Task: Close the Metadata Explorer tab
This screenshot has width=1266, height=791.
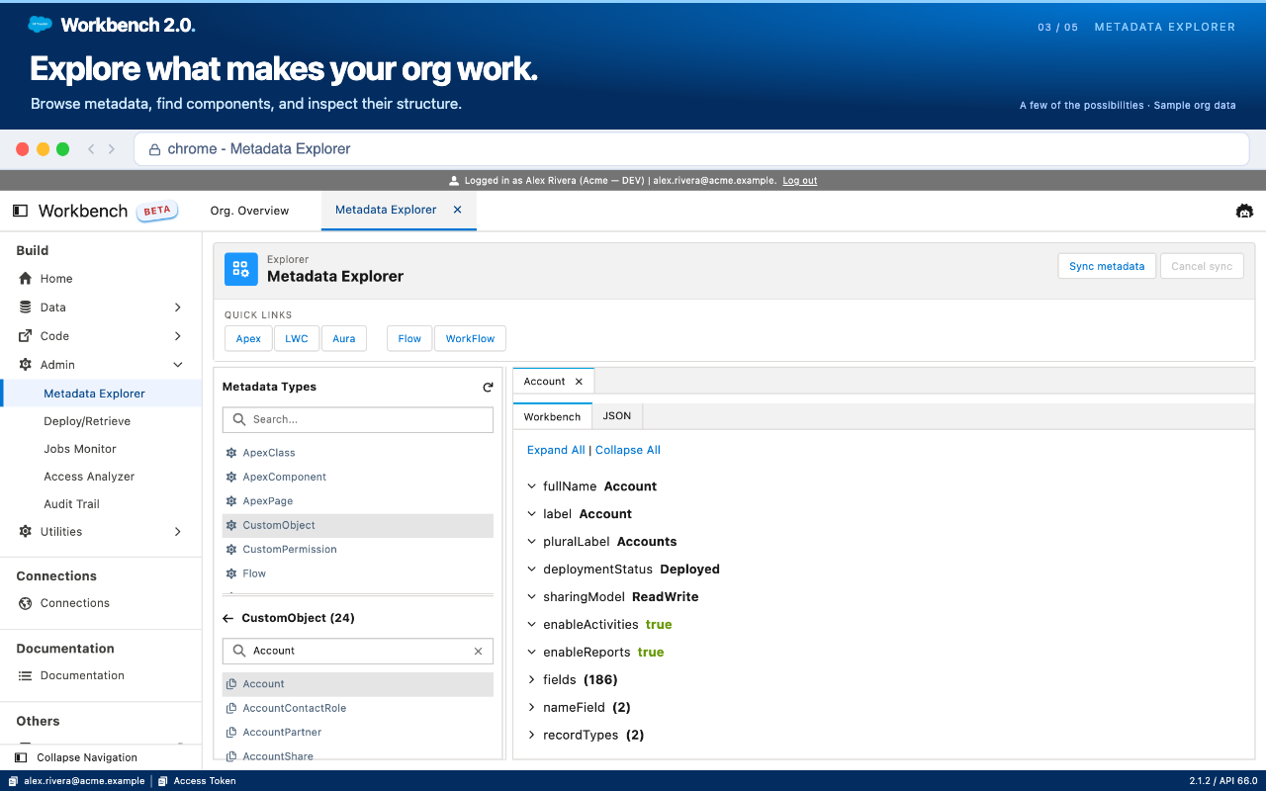Action: pos(457,210)
